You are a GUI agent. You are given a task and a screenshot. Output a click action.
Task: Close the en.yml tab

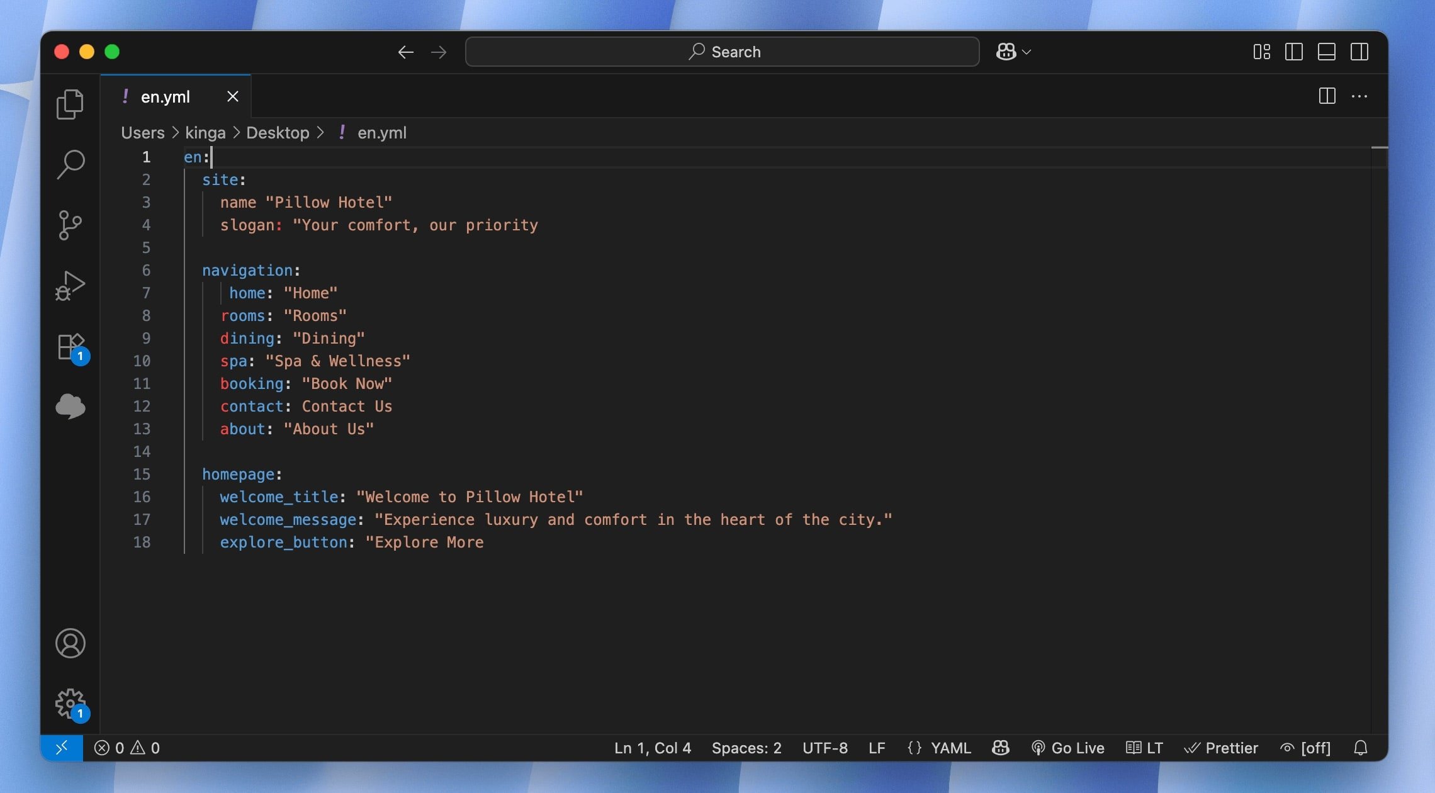click(x=233, y=96)
